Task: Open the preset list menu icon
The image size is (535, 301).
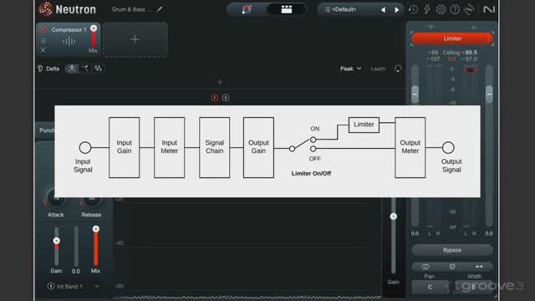Action: 327,9
